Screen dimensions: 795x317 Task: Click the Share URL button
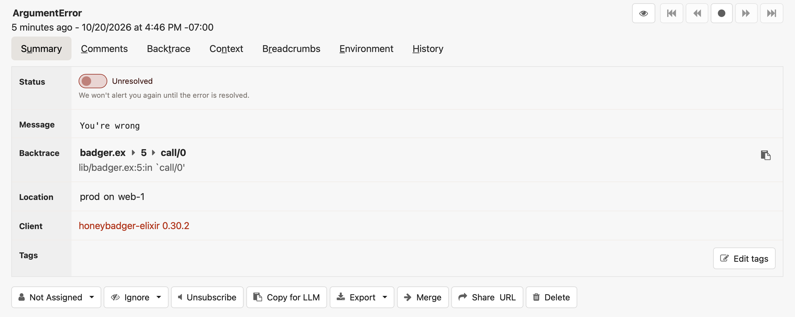487,297
